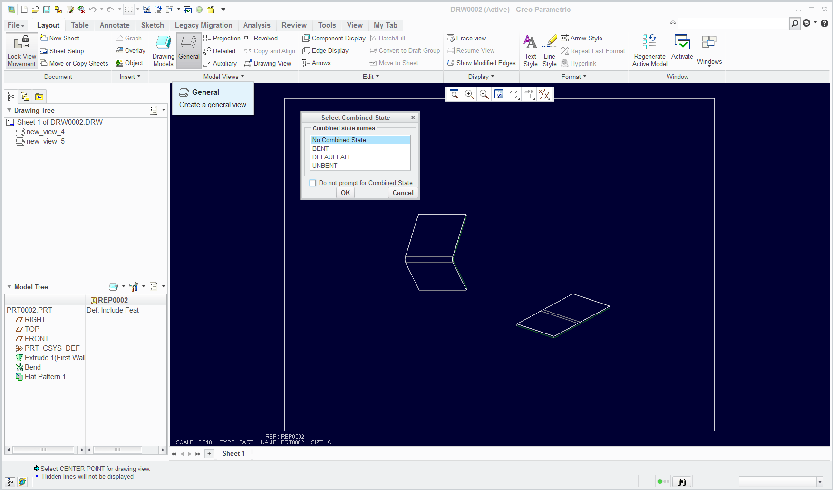This screenshot has height=490, width=833.
Task: Click Cancel in Select Combined State dialog
Action: pos(403,193)
